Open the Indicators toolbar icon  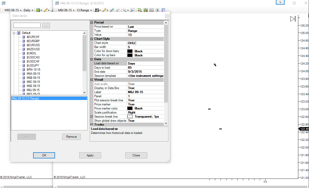tap(152, 10)
